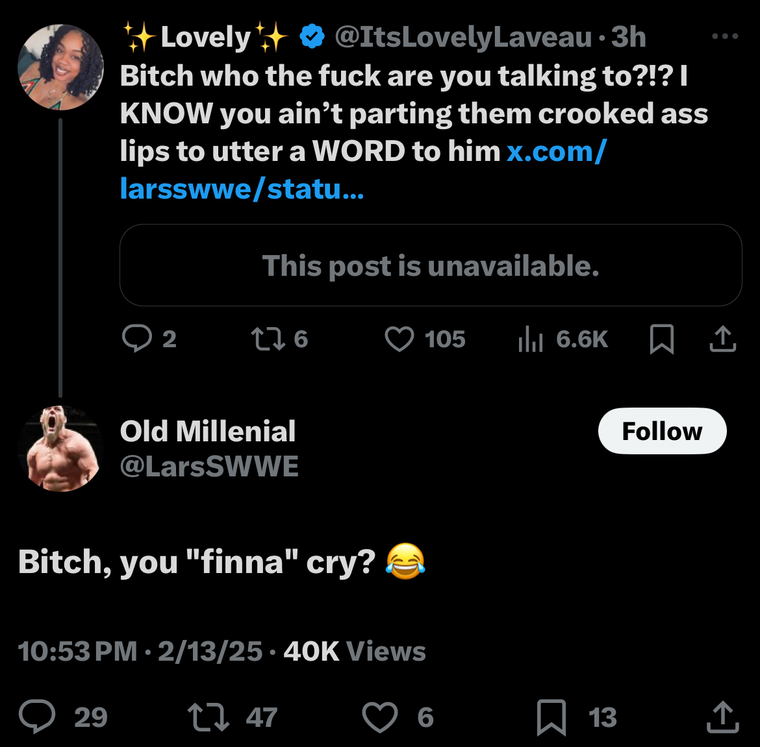
Task: Open Lovely's profile picture
Action: 60,67
